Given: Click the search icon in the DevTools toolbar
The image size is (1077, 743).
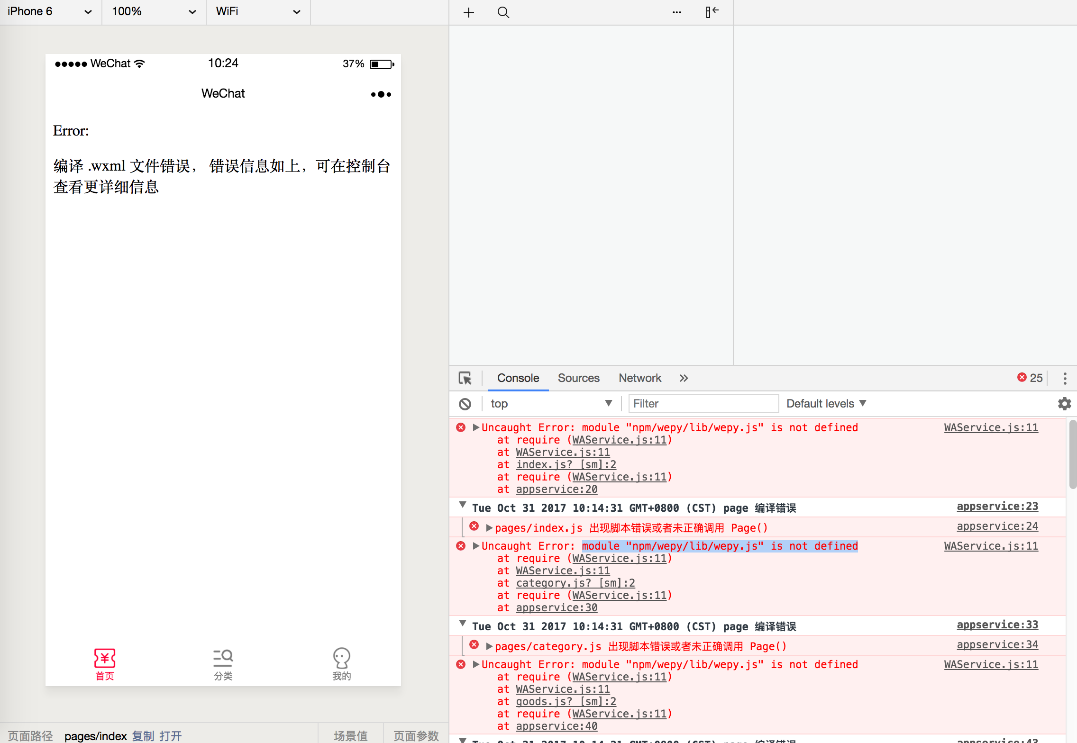Looking at the screenshot, I should (503, 12).
